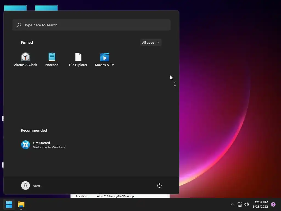Image resolution: width=281 pixels, height=211 pixels.
Task: Expand the All apps list
Action: [x=151, y=43]
